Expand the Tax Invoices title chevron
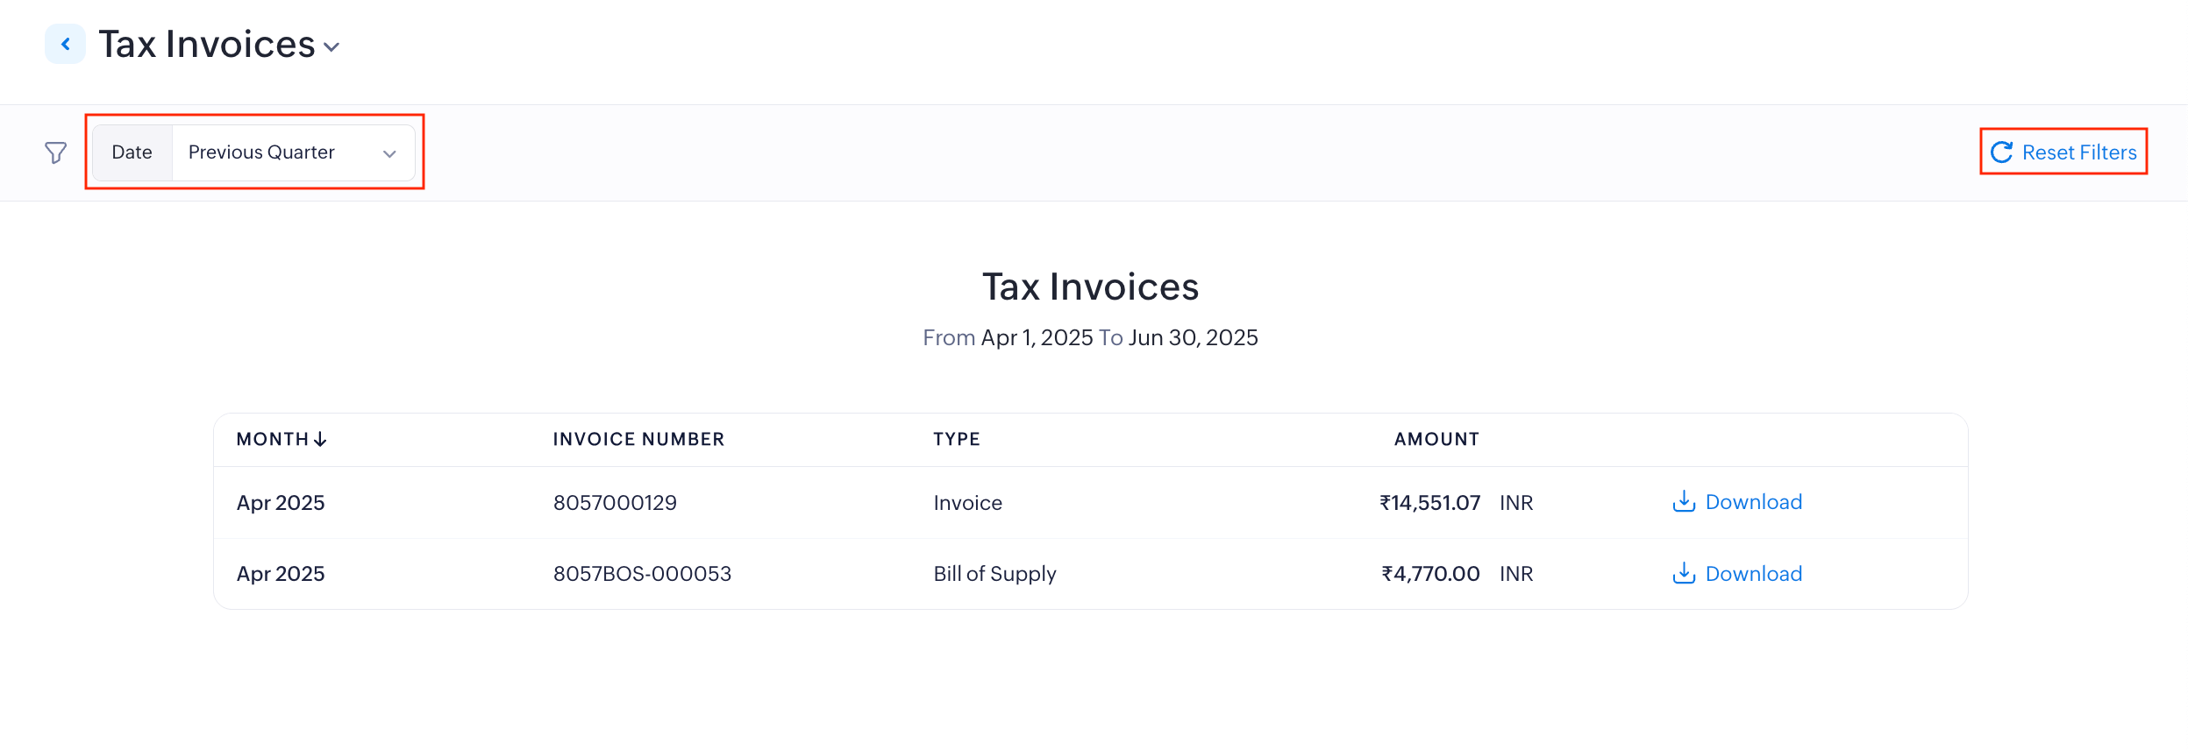The image size is (2188, 750). pyautogui.click(x=331, y=47)
